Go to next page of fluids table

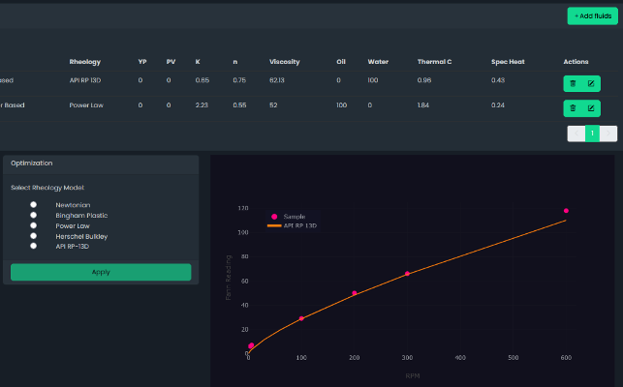609,134
